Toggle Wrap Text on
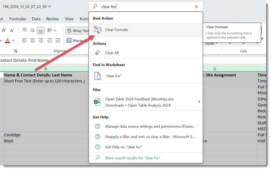 77,31
